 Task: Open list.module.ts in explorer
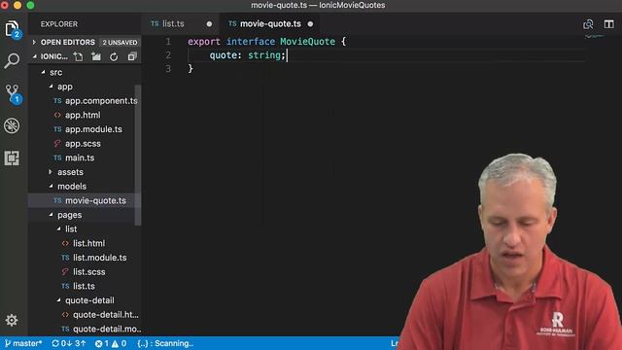pyautogui.click(x=99, y=258)
